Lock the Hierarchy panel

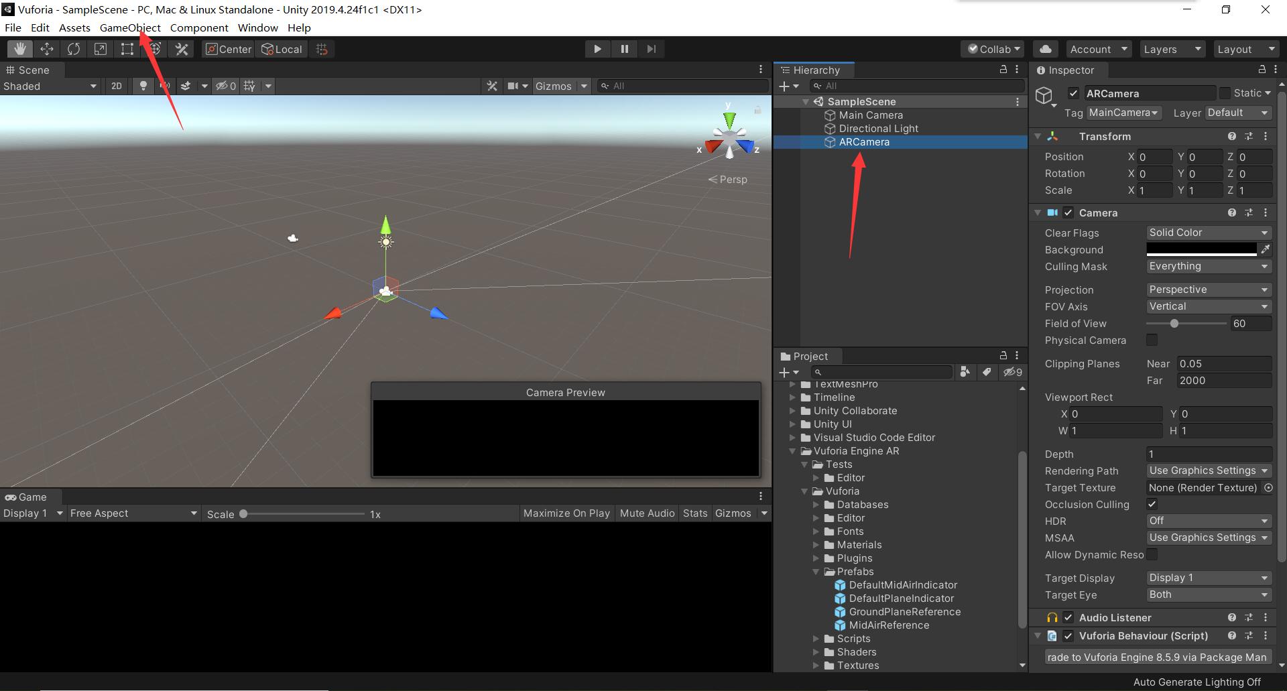(x=1003, y=69)
